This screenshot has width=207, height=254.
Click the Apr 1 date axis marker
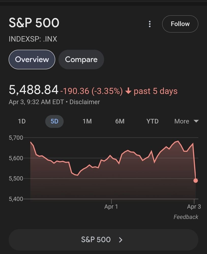point(111,207)
